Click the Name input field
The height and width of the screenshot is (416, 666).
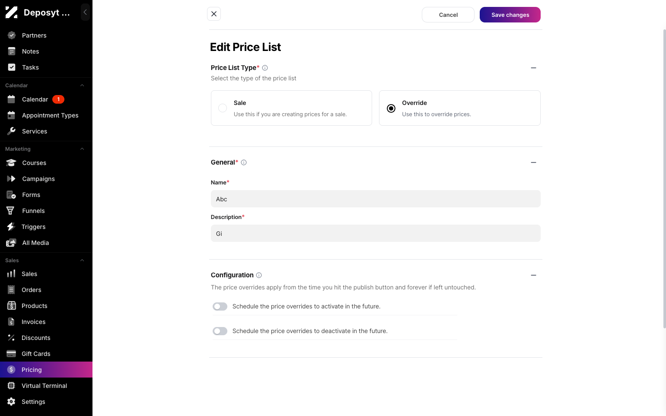(376, 199)
